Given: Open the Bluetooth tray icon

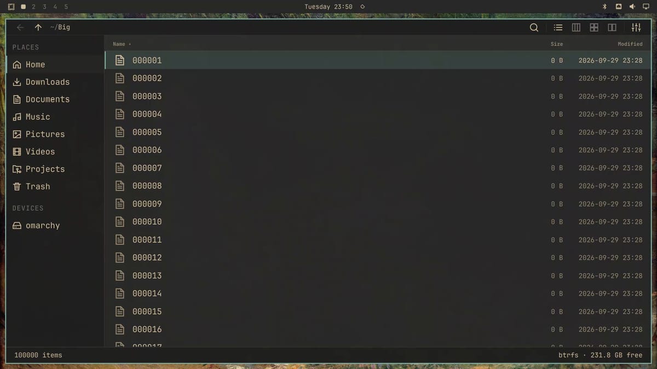Looking at the screenshot, I should (605, 7).
